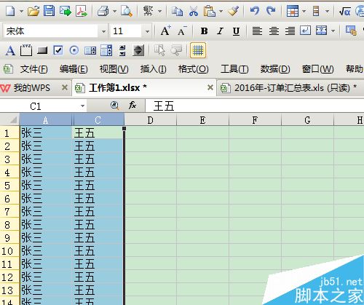Expand new document dropdown arrow

tap(21, 11)
